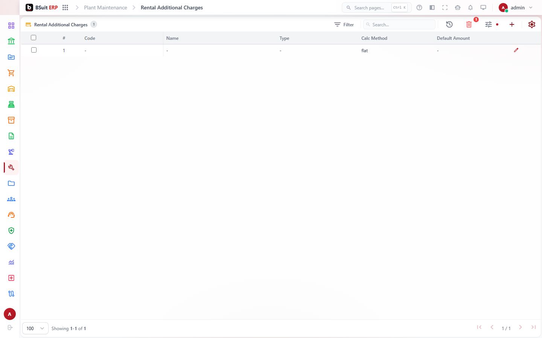Focus the Search pages field
Image resolution: width=542 pixels, height=338 pixels.
376,8
